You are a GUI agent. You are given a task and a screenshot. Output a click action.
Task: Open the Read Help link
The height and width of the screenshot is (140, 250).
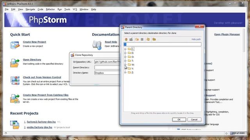click(x=111, y=42)
